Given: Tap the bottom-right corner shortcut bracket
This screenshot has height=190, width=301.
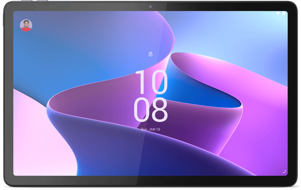Looking at the screenshot, I should click(x=284, y=171).
